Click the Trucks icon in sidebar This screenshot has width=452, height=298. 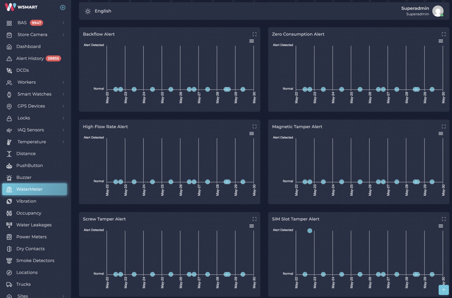point(9,284)
